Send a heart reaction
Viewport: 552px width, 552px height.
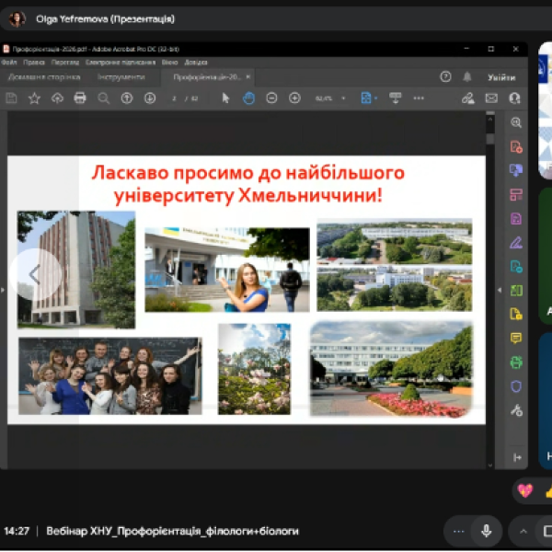(525, 490)
